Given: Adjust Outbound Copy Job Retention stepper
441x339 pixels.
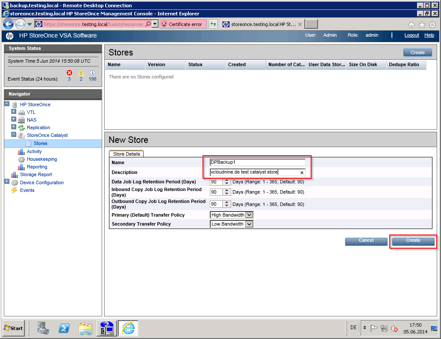Looking at the screenshot, I should (x=226, y=204).
